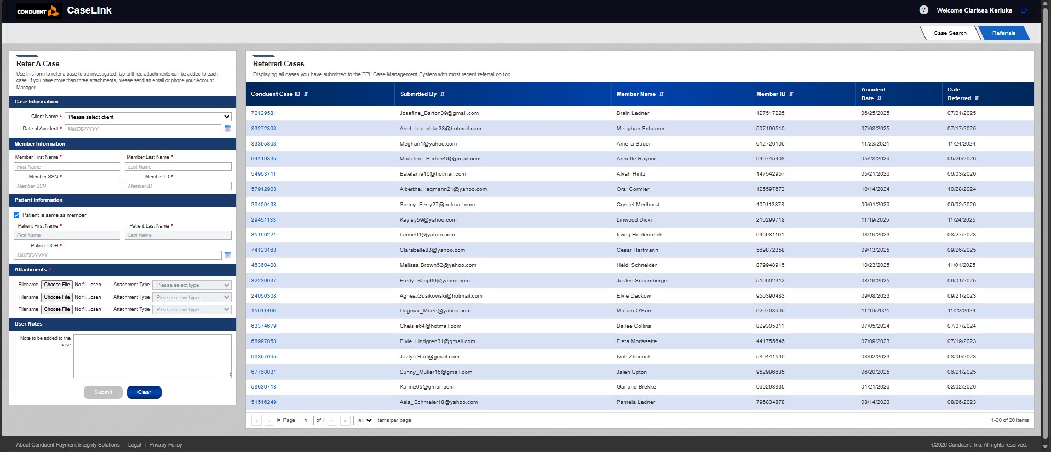The width and height of the screenshot is (1051, 452).
Task: Sort by Member Name column icon
Action: tap(662, 94)
